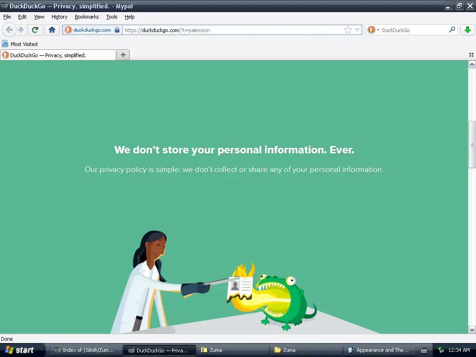Close the Mypal browser window
This screenshot has width=476, height=357.
[x=469, y=6]
